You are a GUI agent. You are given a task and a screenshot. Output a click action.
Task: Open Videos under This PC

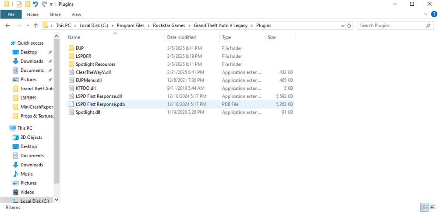pos(27,192)
